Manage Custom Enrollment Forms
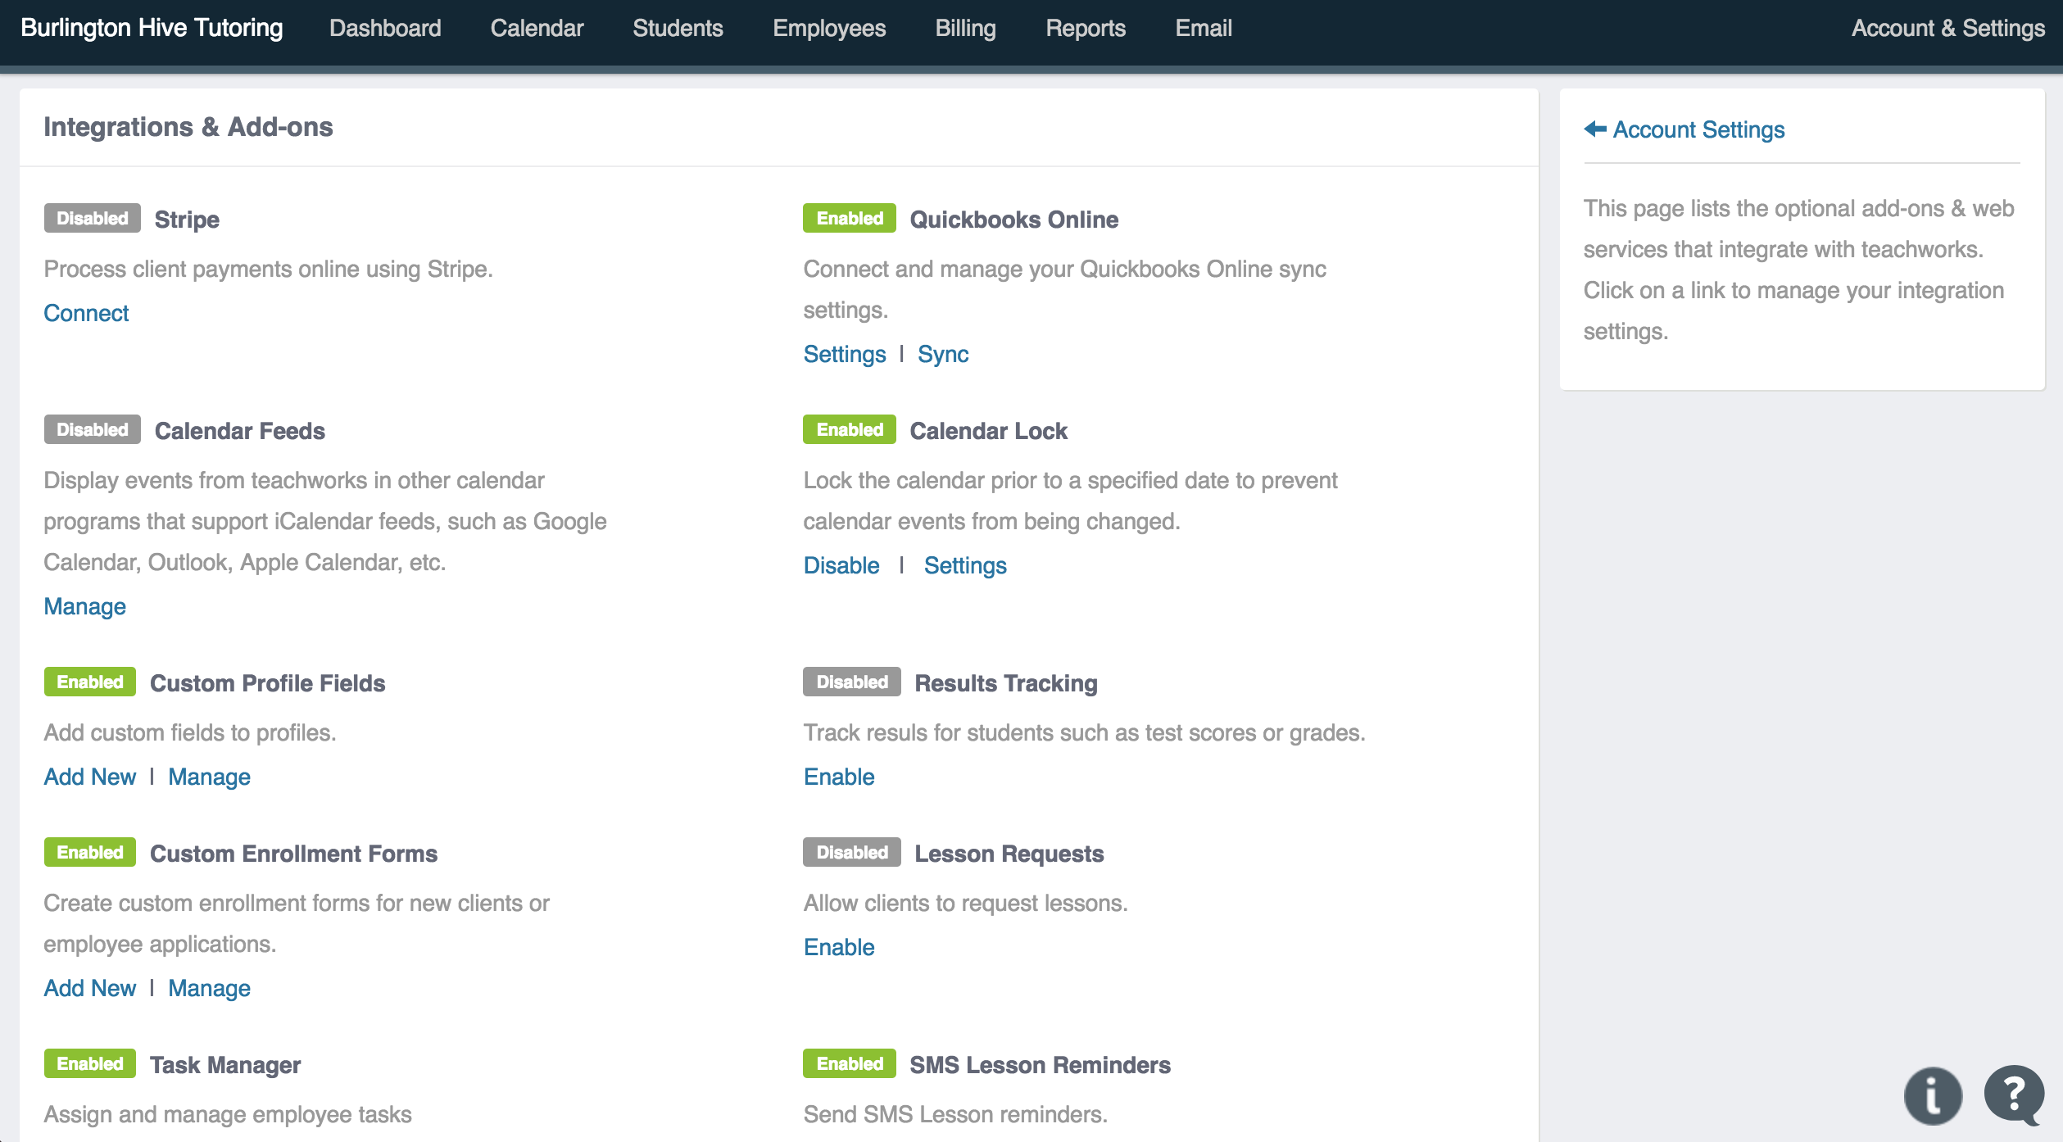This screenshot has width=2063, height=1142. tap(209, 988)
